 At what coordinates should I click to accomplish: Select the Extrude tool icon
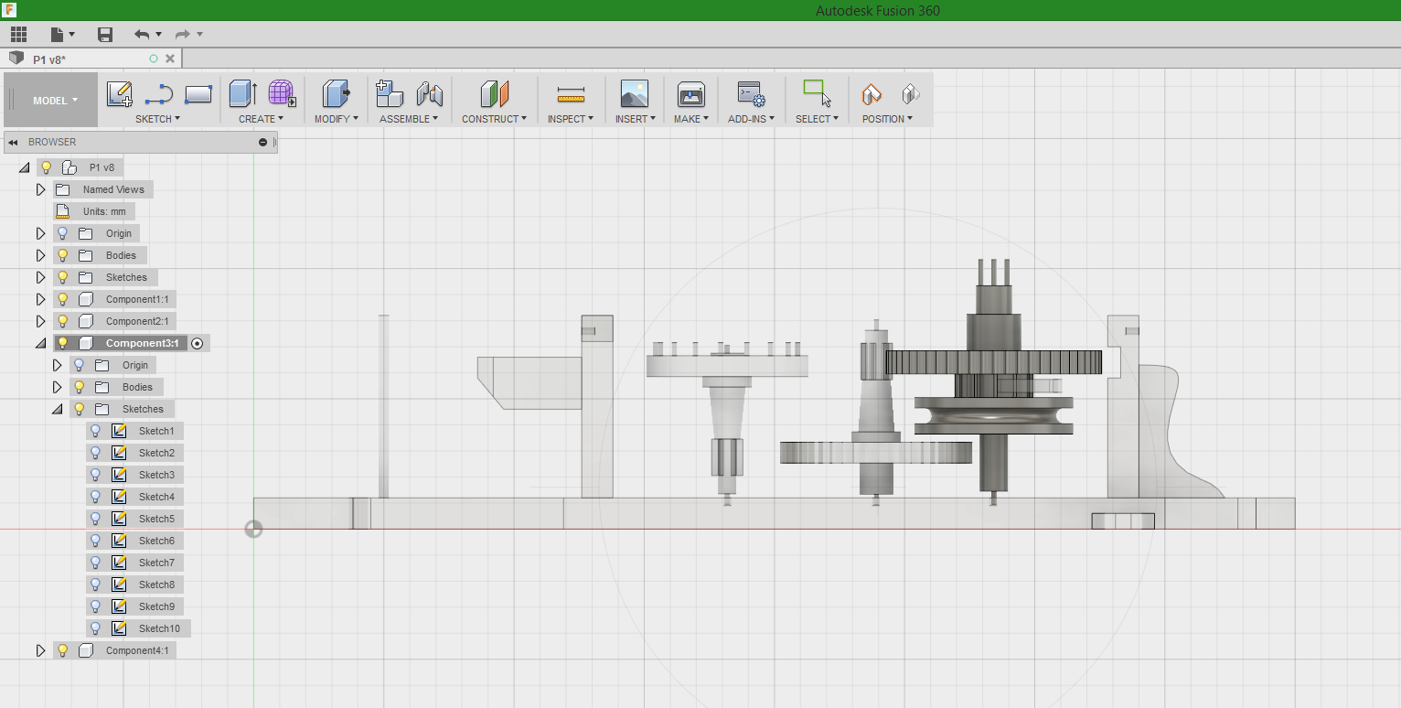tap(243, 93)
